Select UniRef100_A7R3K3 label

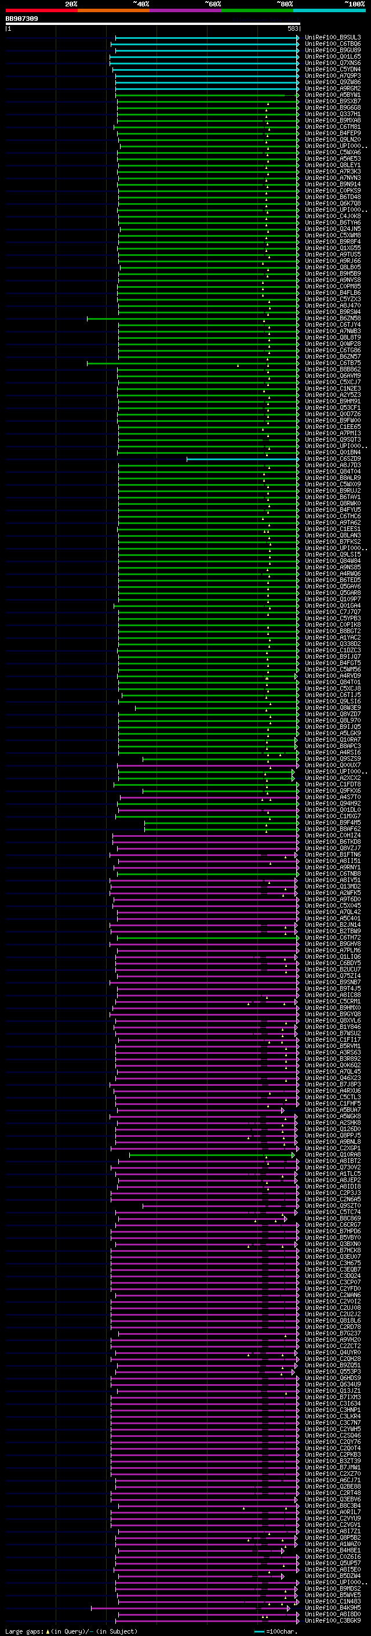333,171
